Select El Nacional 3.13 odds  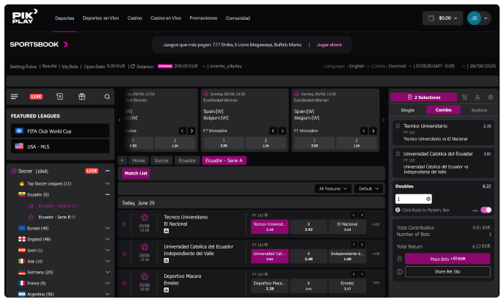347,226
